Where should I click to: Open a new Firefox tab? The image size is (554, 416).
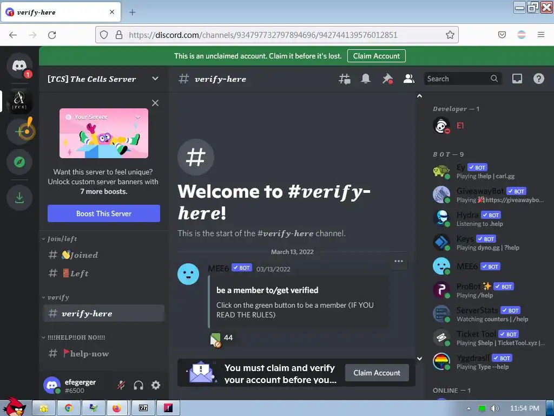pyautogui.click(x=132, y=12)
